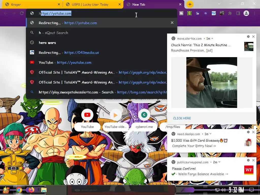The width and height of the screenshot is (260, 195).
Task: Click the light blue picture extension icon
Action: coord(214,13)
